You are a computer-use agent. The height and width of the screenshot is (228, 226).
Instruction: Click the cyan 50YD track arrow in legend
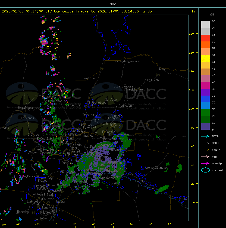coord(205,136)
